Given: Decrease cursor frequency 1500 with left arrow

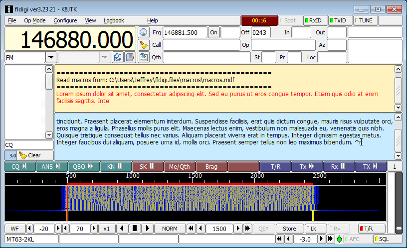Looking at the screenshot, I should pos(201,228).
